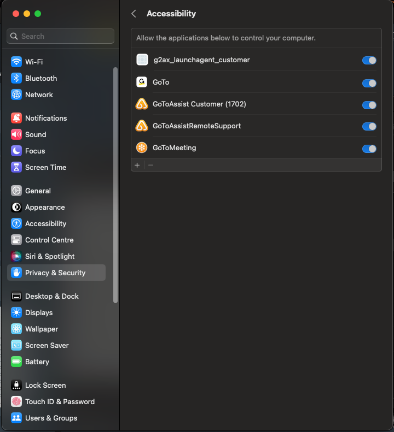Click the Siri & Spotlight icon
Screen dimensions: 394x432
tap(16, 256)
